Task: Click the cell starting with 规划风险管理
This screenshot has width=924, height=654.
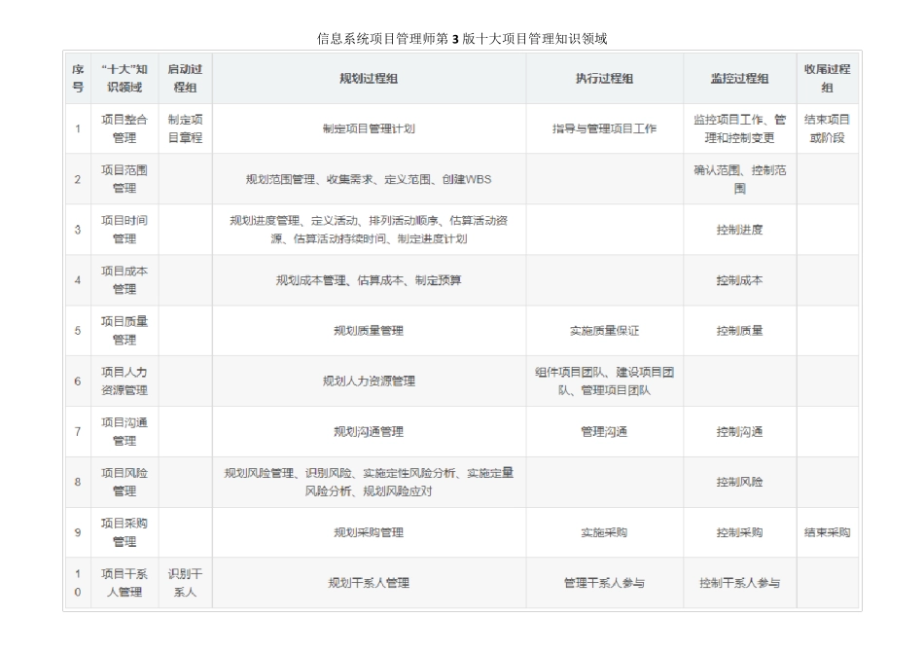Action: (x=369, y=482)
